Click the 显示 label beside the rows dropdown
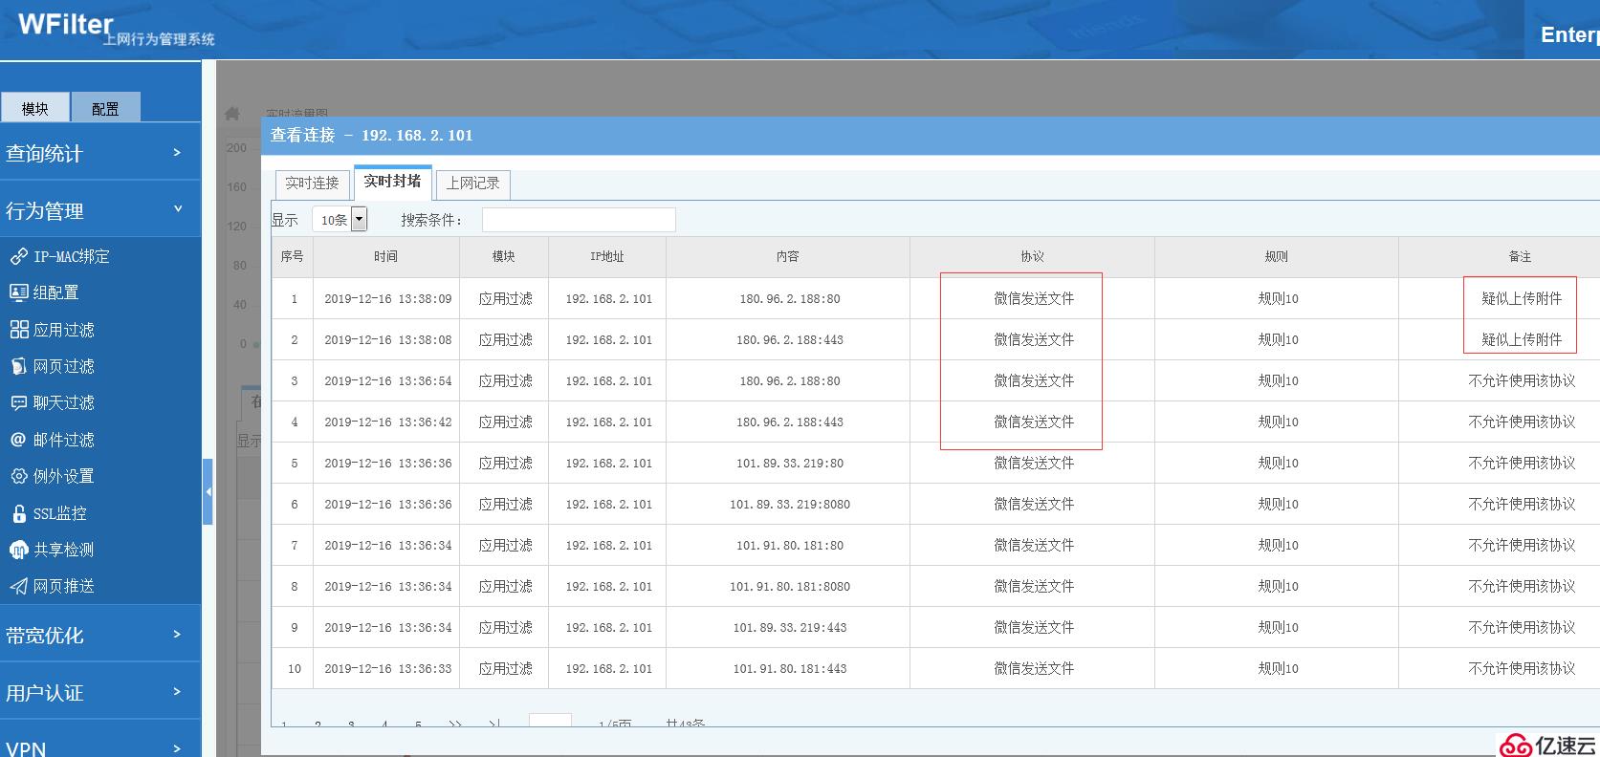The image size is (1600, 757). tap(285, 220)
